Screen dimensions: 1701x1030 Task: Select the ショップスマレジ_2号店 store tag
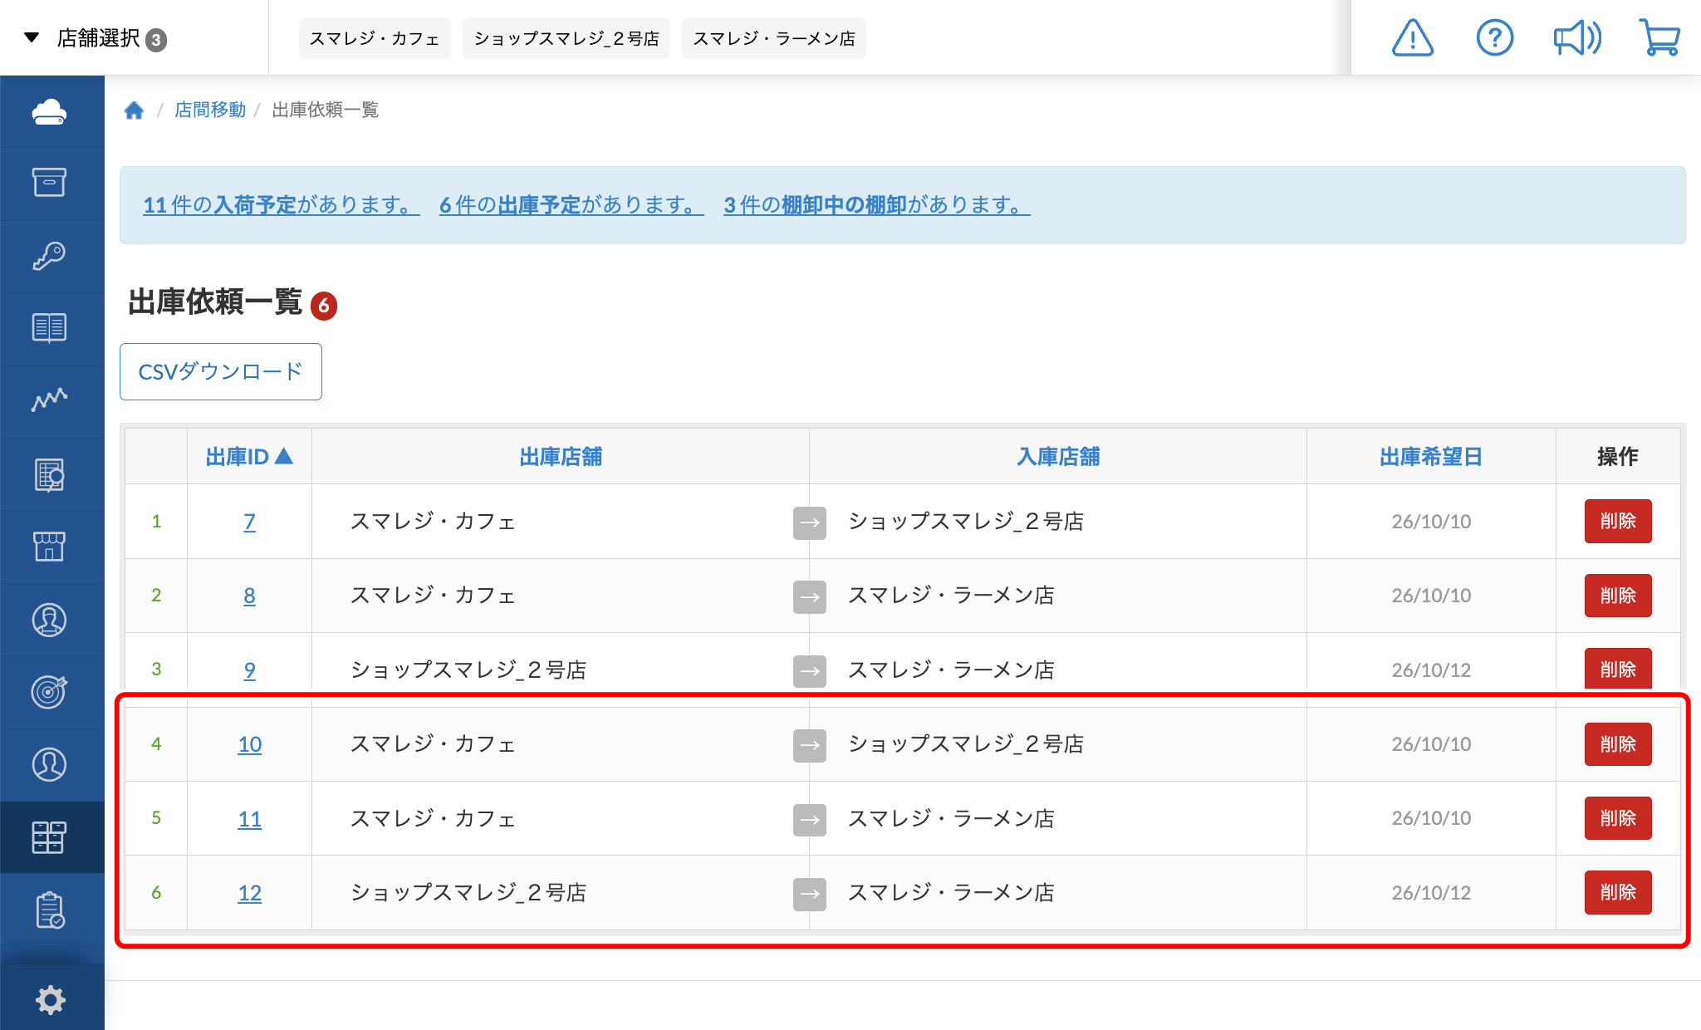pos(566,38)
